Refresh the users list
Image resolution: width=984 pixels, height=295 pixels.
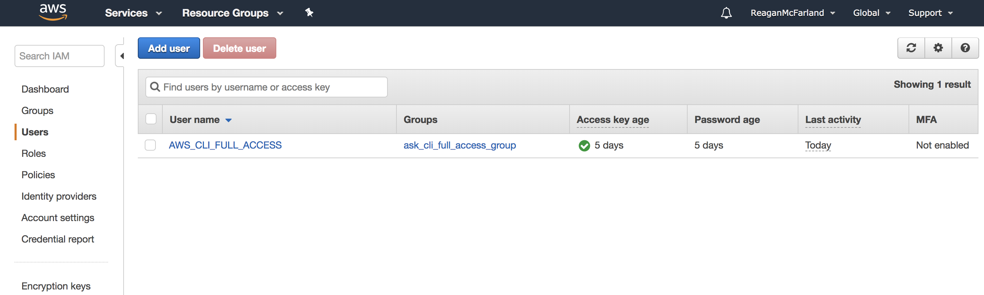click(x=911, y=48)
